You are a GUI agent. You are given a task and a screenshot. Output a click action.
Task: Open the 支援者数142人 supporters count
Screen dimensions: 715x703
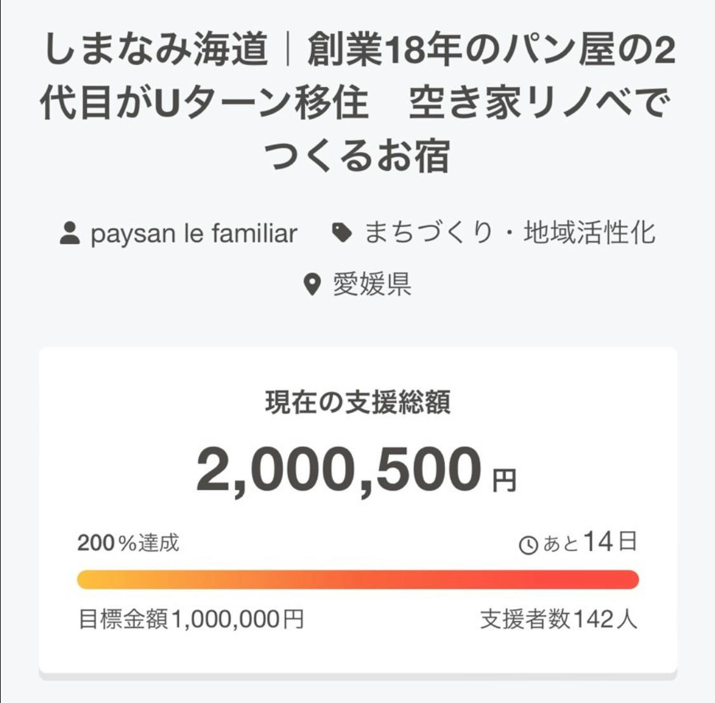(559, 618)
